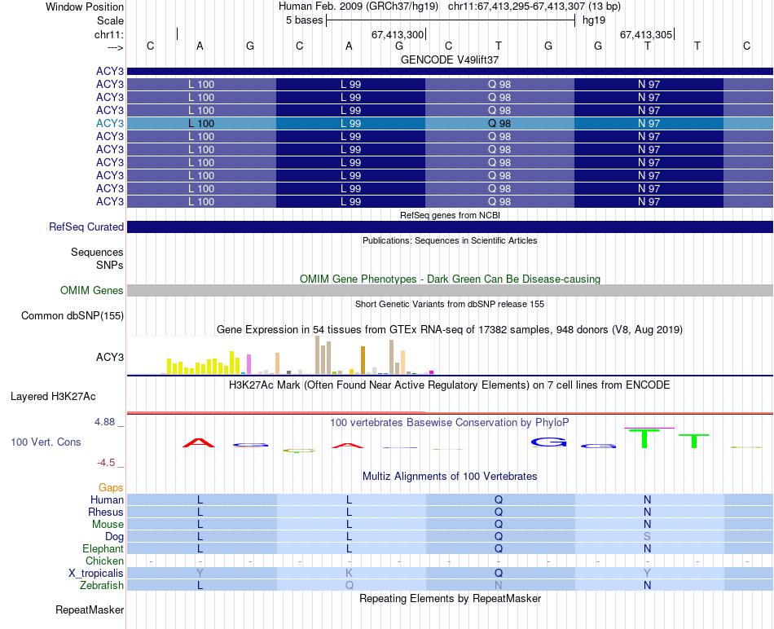
Task: Select the OMIM Gene Phenotypes title text
Action: 450,279
